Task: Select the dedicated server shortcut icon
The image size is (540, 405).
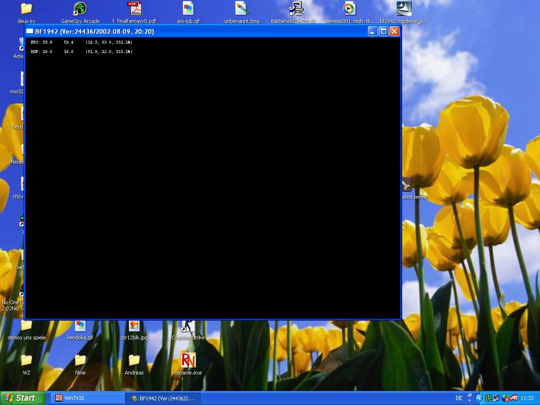Action: click(x=407, y=185)
